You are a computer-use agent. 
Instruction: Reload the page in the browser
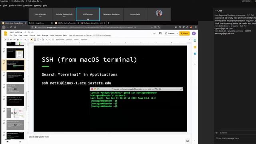11,27
